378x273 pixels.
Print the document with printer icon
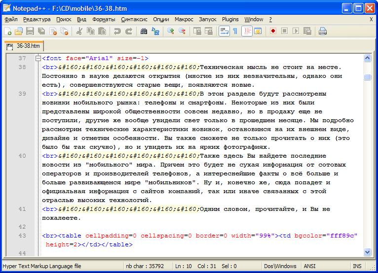[x=323, y=32]
